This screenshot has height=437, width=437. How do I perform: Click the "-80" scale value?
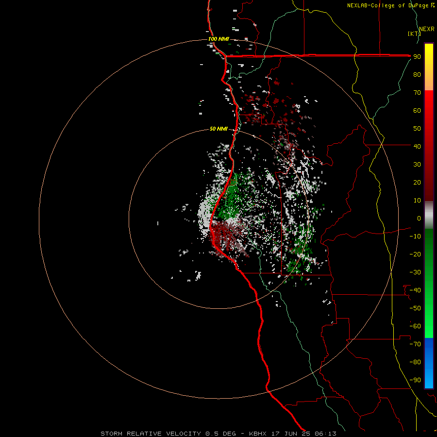tap(415, 362)
